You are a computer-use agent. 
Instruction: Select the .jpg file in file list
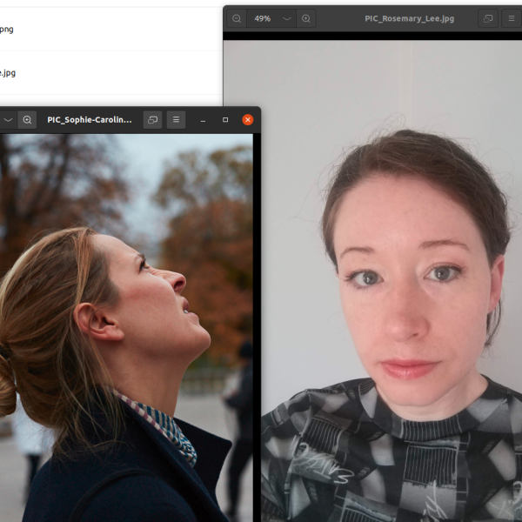(x=7, y=72)
